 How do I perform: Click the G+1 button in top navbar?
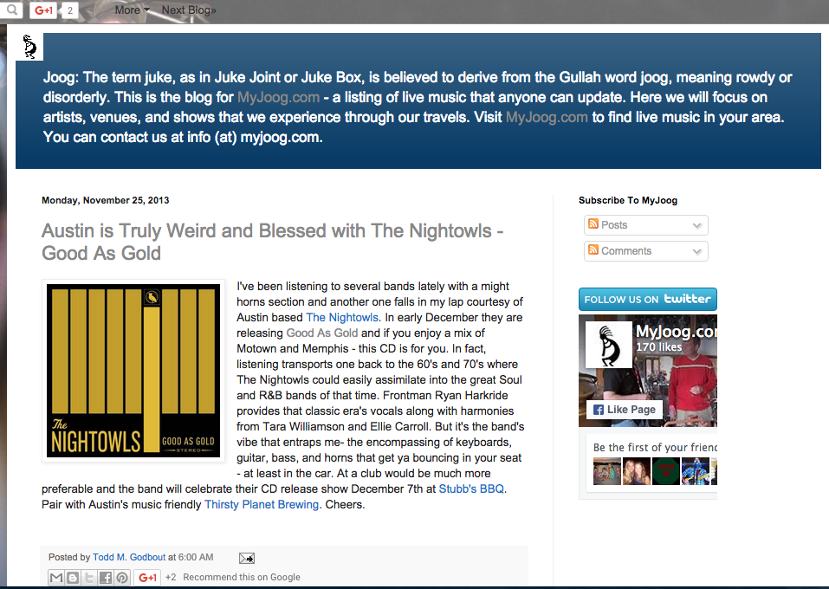[x=43, y=10]
